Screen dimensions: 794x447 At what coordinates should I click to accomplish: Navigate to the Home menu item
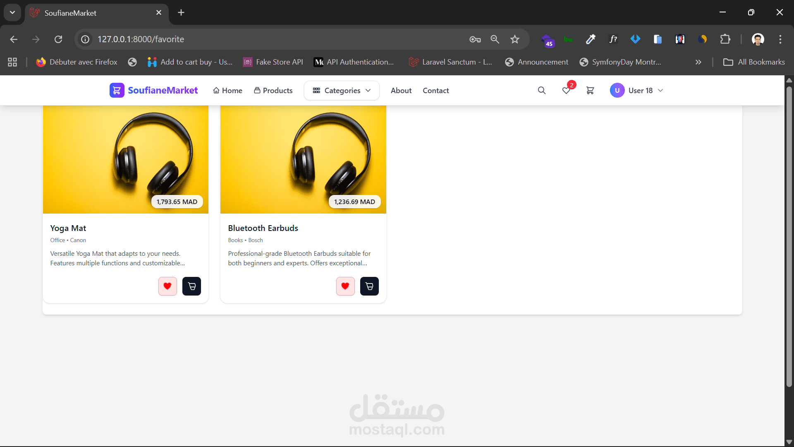click(227, 90)
